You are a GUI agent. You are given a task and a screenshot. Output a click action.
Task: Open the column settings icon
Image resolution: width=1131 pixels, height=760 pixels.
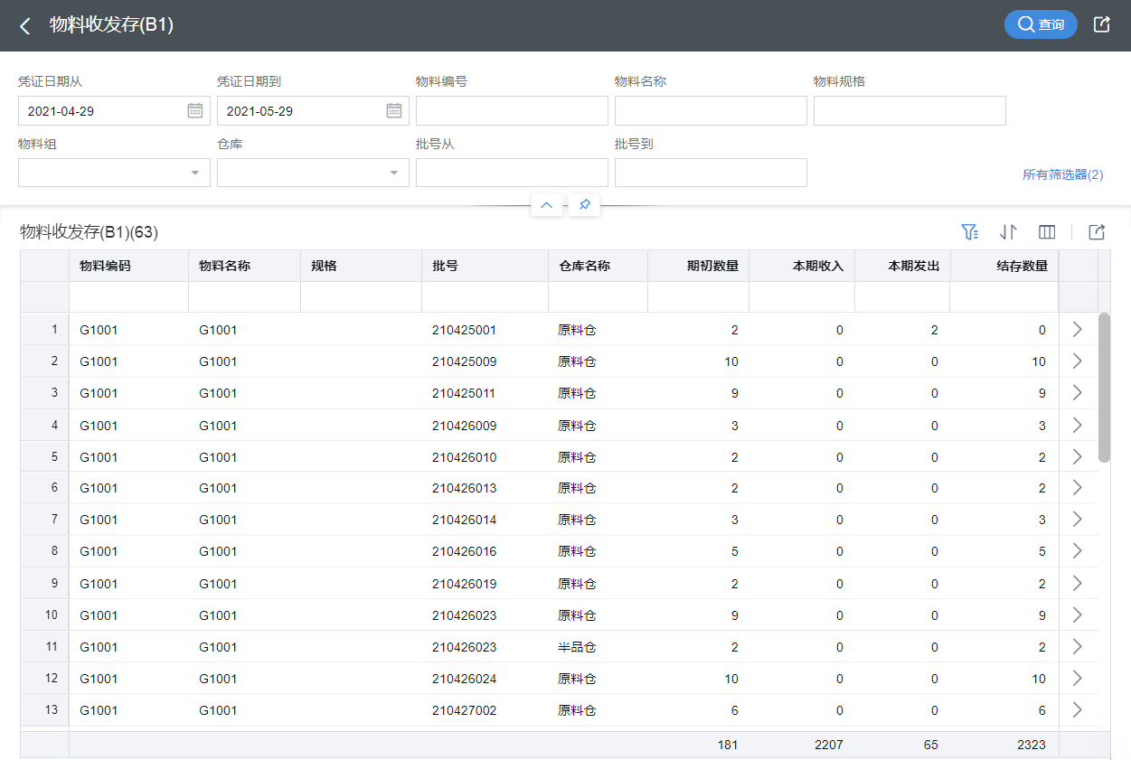(1047, 232)
